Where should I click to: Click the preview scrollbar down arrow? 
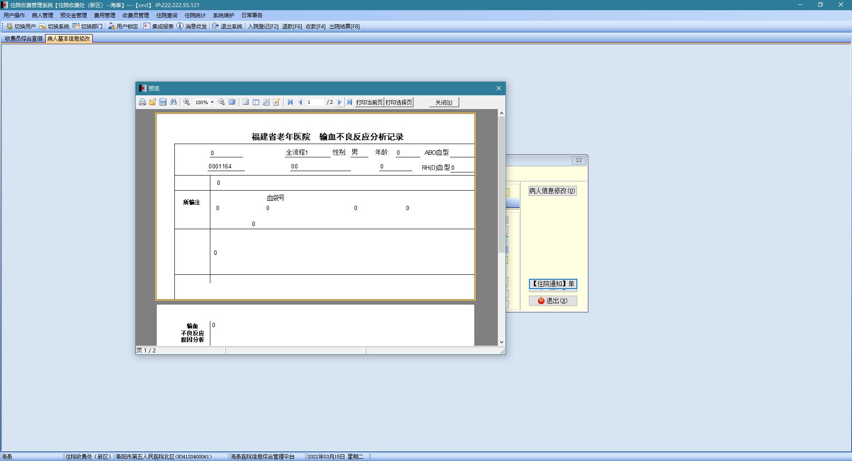pyautogui.click(x=501, y=342)
